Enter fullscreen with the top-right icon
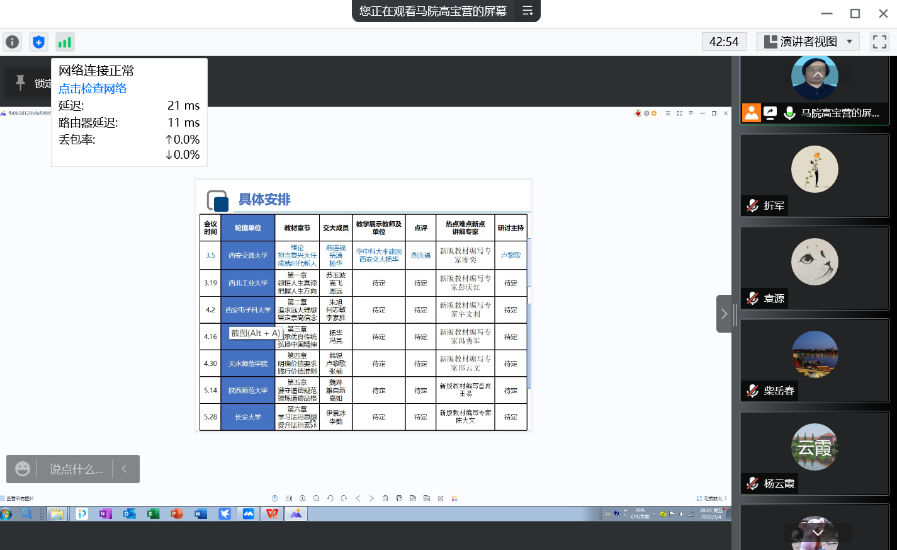 [x=879, y=42]
